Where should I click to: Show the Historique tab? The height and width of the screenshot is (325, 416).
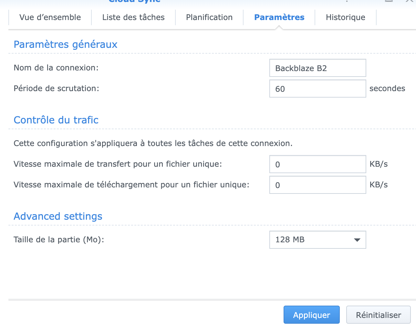(346, 17)
